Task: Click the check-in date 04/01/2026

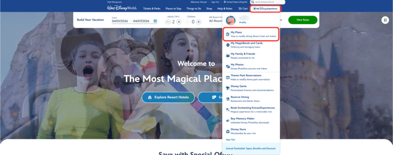Action: pos(121,21)
